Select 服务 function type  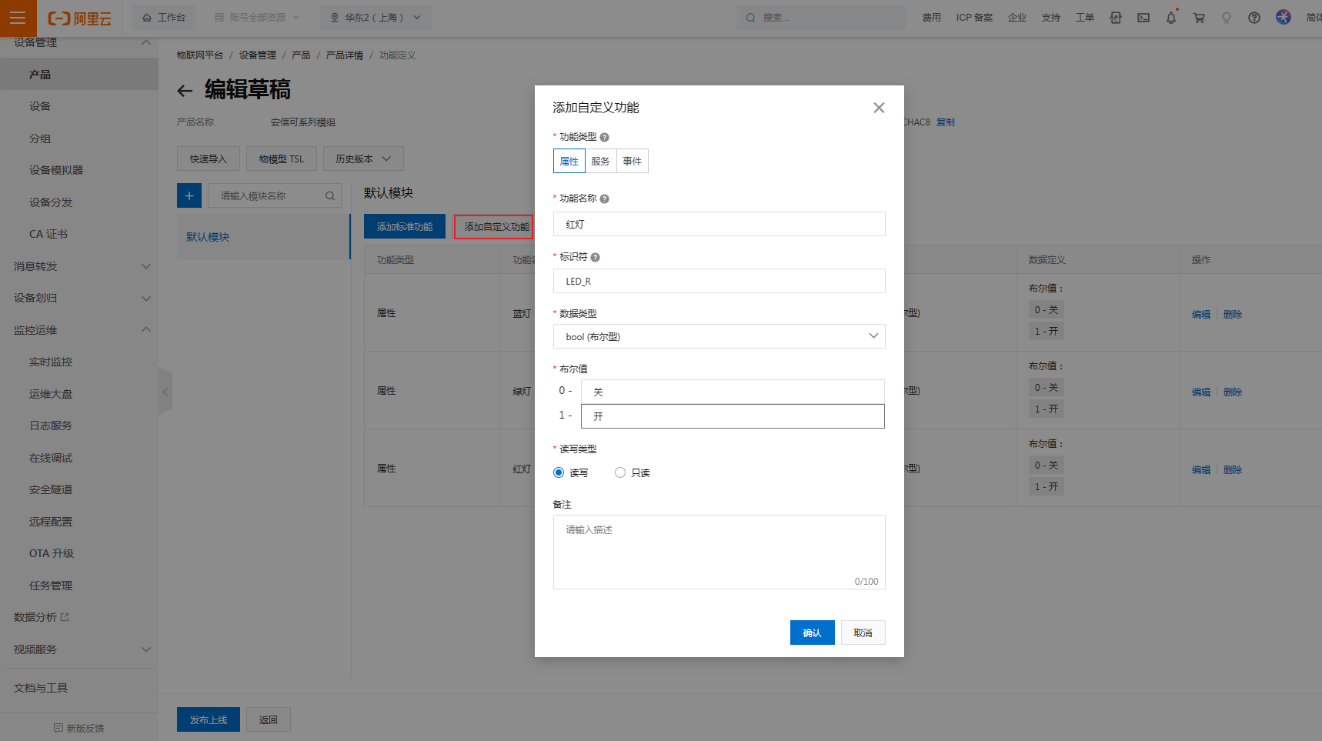(x=601, y=161)
